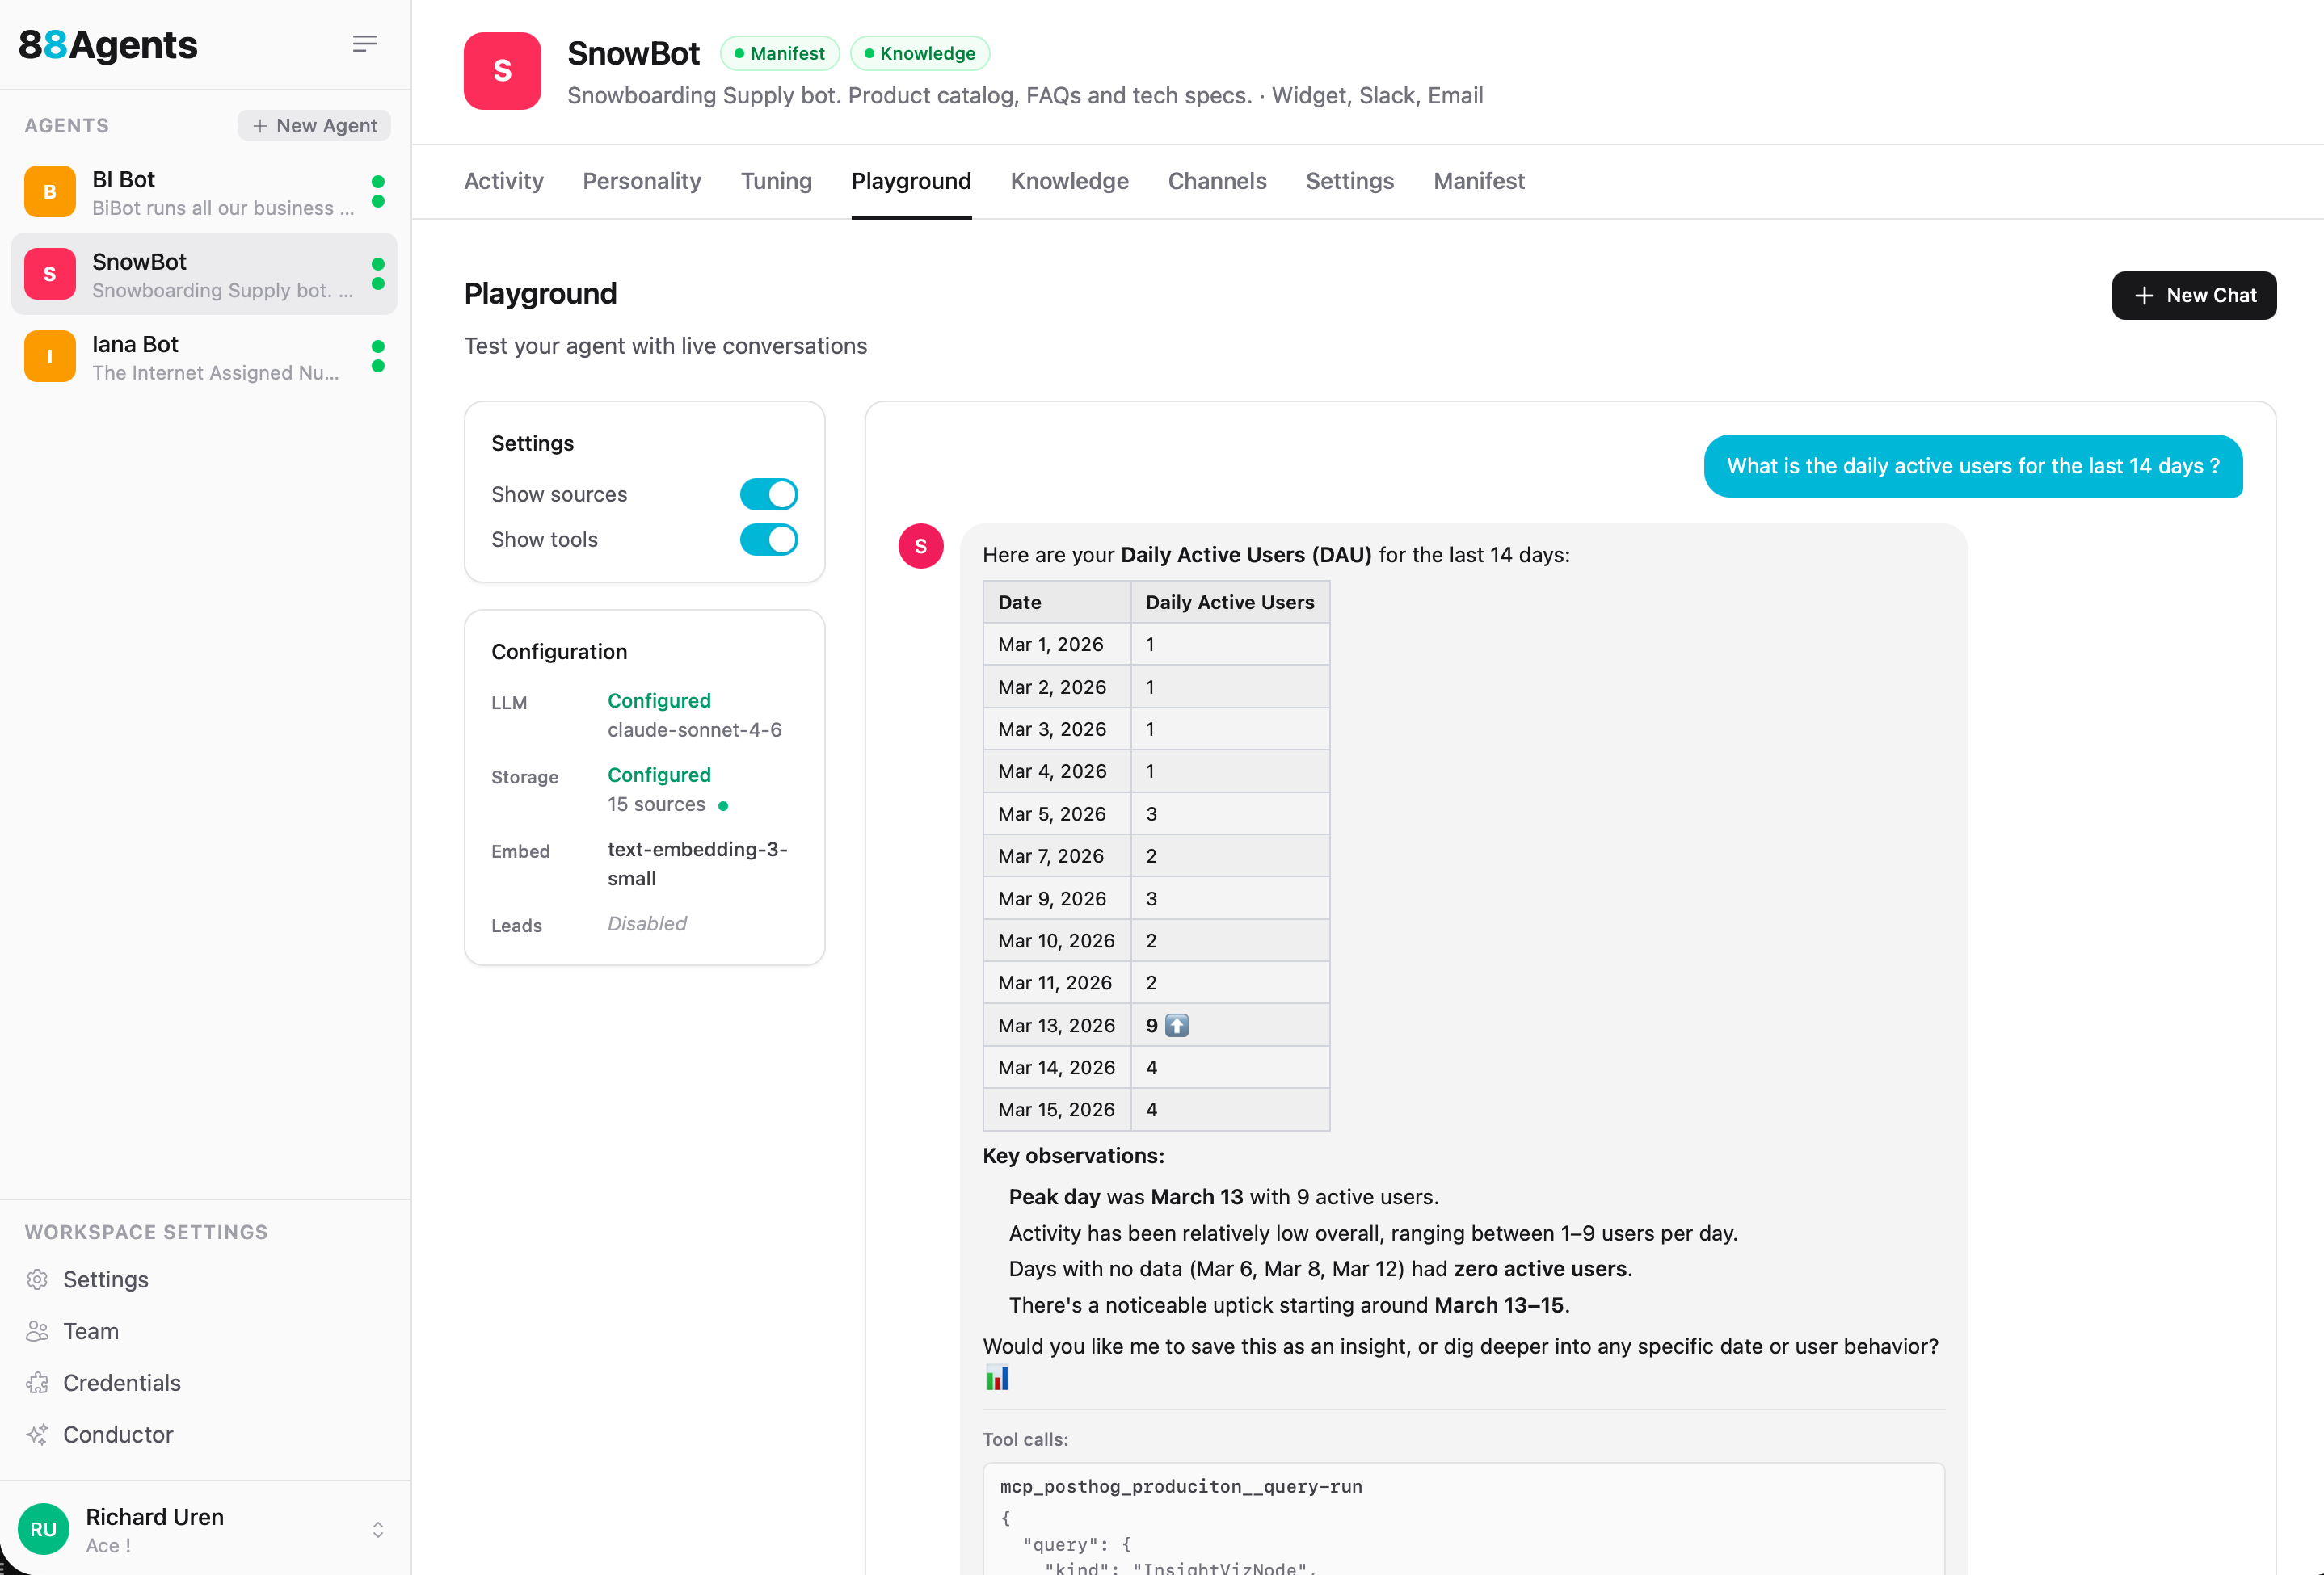Expand Richard Uren account switcher chevron

pyautogui.click(x=378, y=1530)
